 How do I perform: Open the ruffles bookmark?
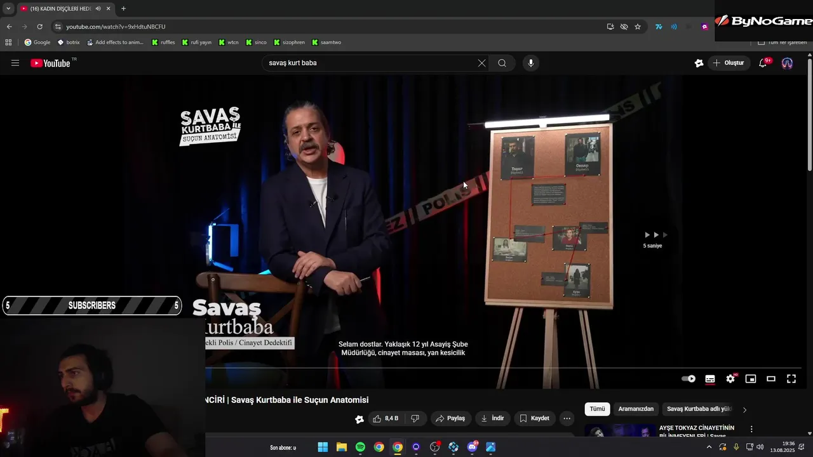click(163, 43)
